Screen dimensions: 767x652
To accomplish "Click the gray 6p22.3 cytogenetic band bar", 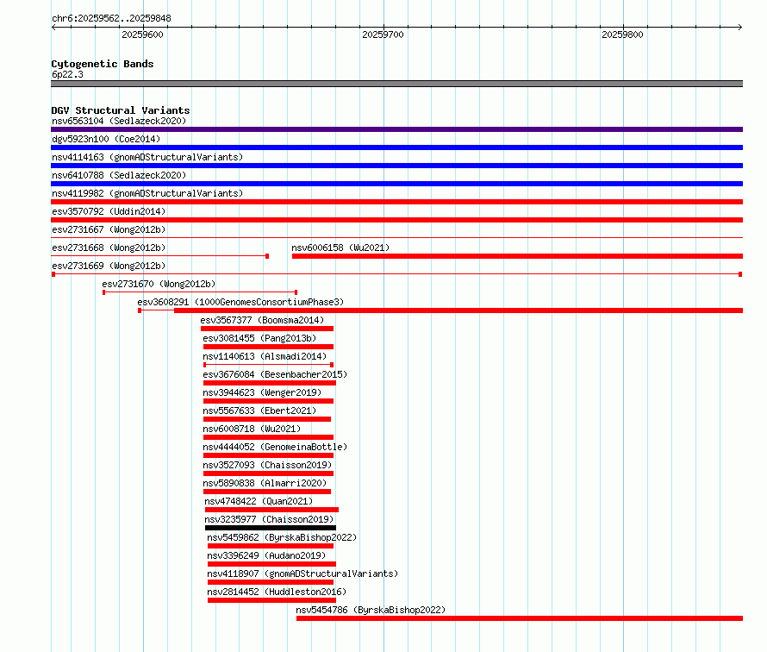I will coord(396,84).
